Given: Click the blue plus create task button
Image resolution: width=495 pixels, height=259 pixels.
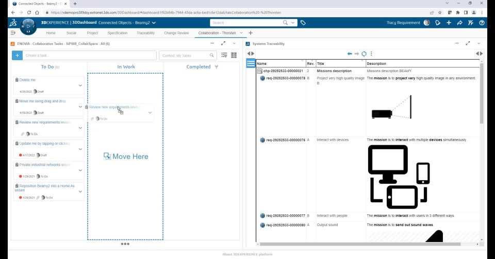Looking at the screenshot, I should pyautogui.click(x=17, y=55).
